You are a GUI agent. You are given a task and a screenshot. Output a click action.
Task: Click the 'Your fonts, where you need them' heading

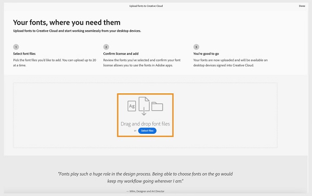pyautogui.click(x=67, y=22)
